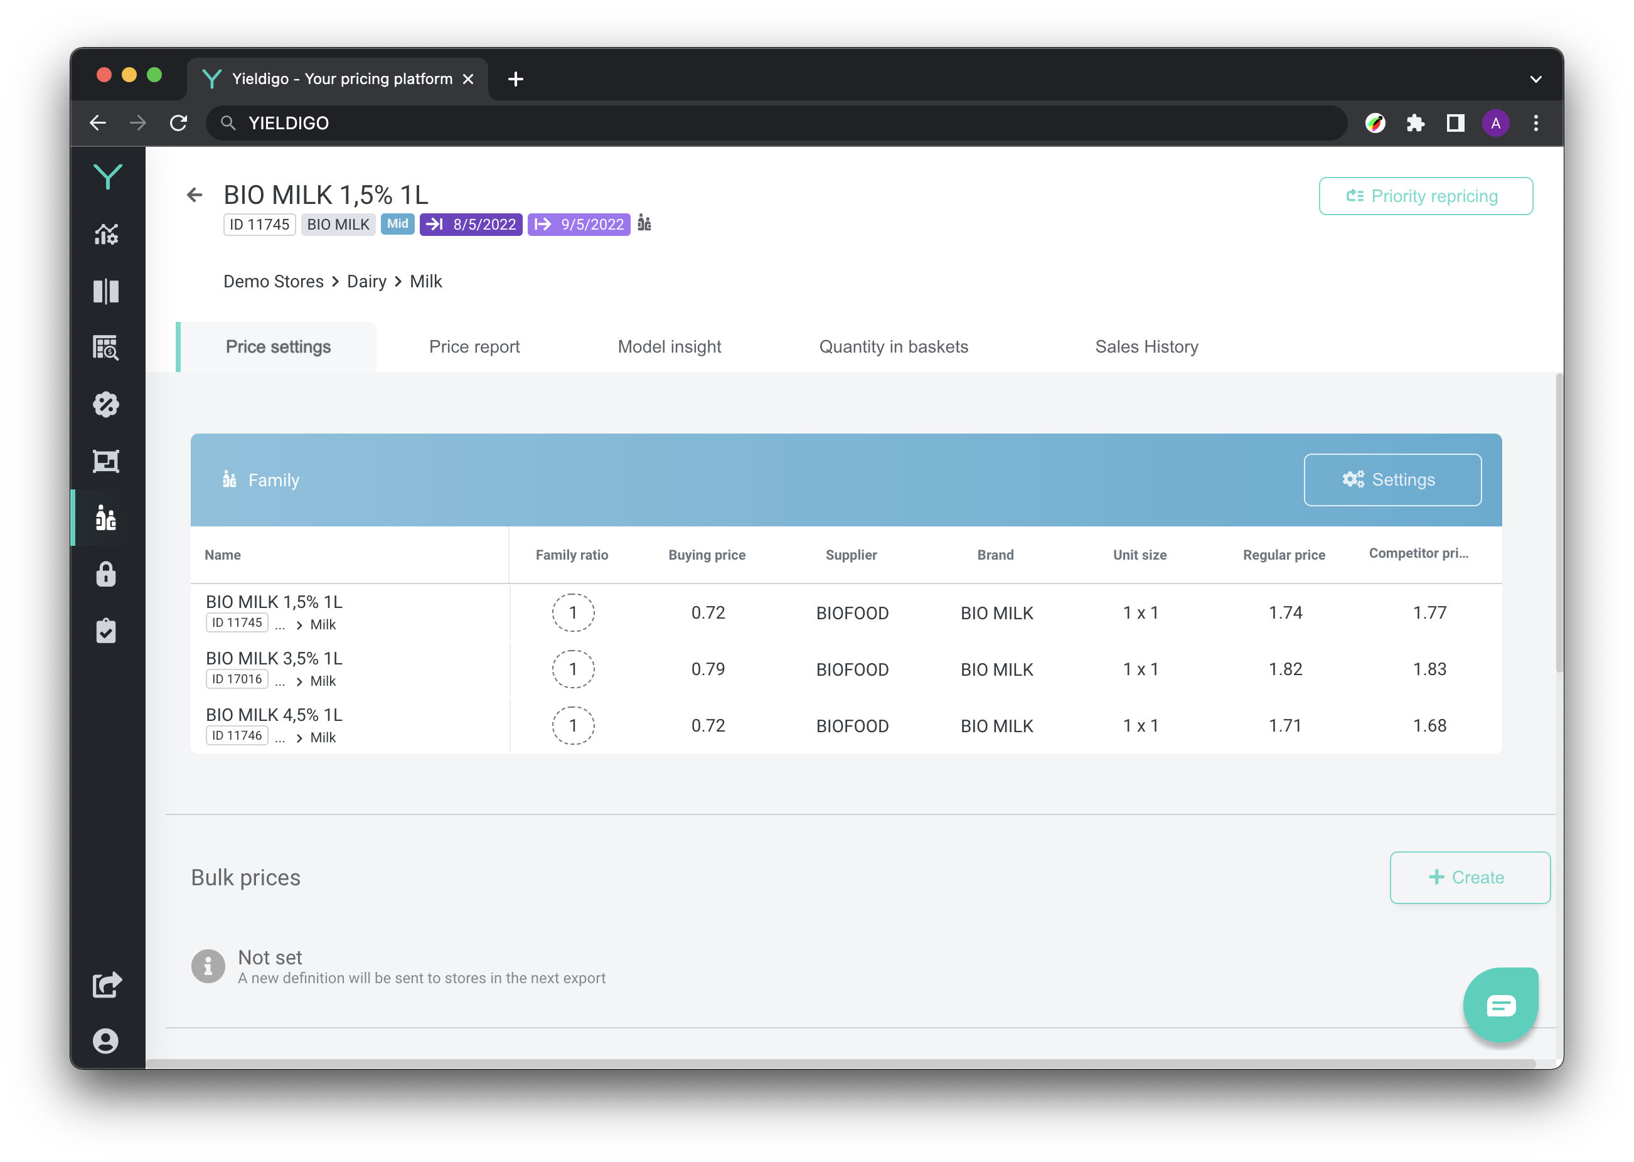Expand the tab search chevron

1535,78
